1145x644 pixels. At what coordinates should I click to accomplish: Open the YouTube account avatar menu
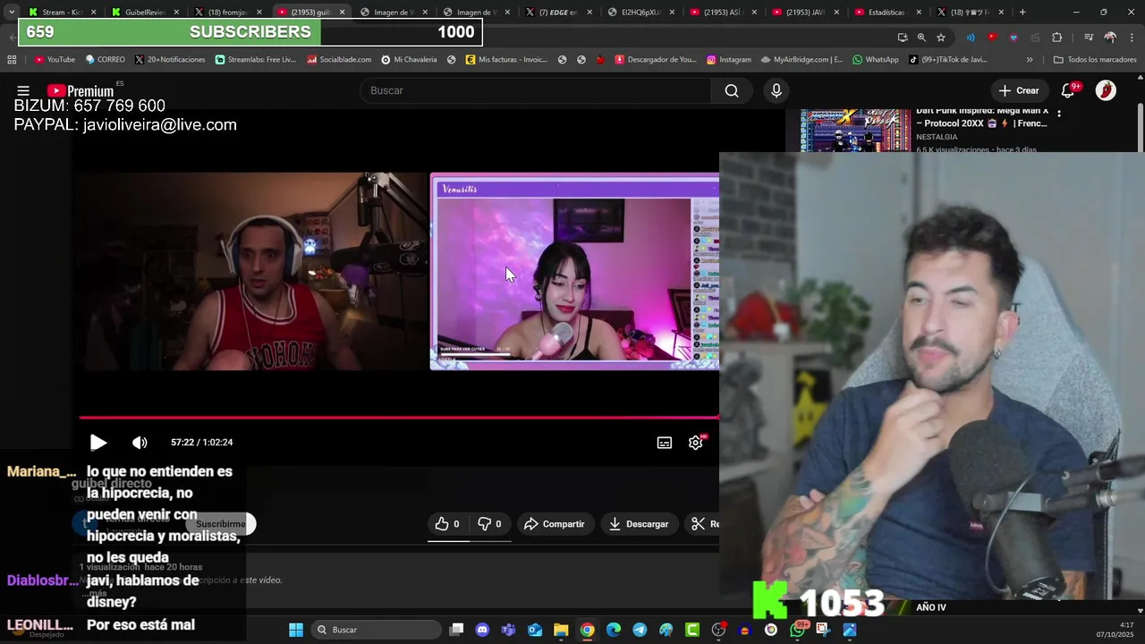(x=1106, y=90)
